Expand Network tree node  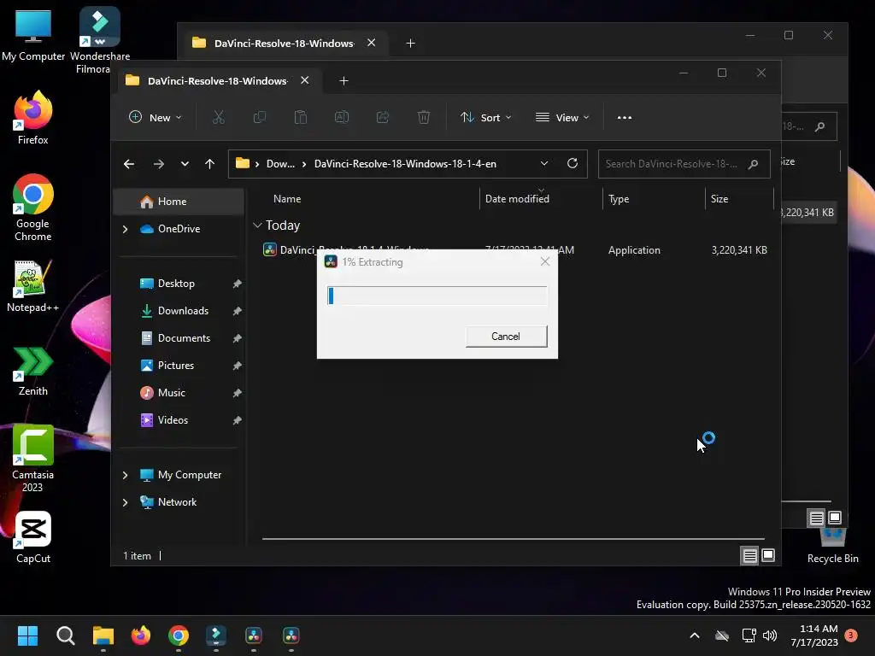[x=125, y=502]
